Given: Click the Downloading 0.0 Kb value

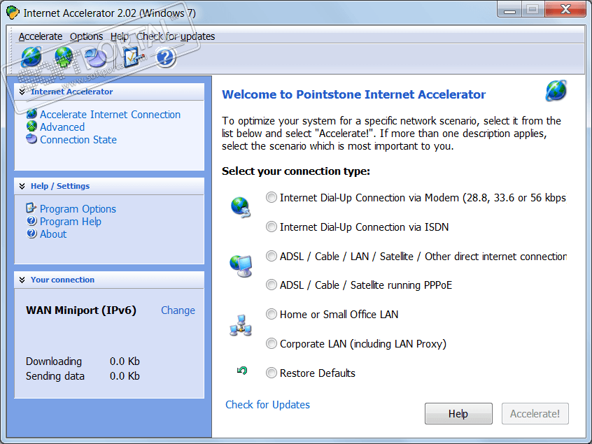Looking at the screenshot, I should click(125, 361).
